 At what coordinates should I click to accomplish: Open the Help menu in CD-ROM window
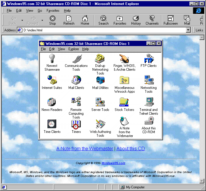pos(85,49)
